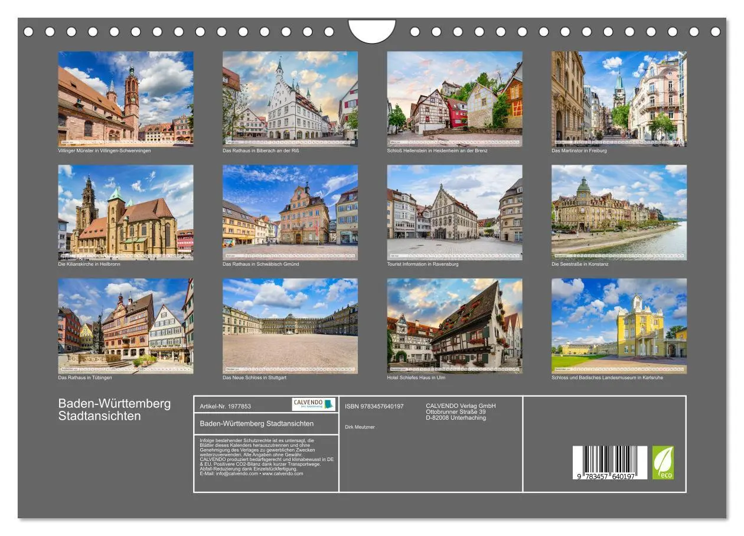Image resolution: width=744 pixels, height=536 pixels.
Task: Open the Rathaus in Biberach photo
Action: (290, 99)
